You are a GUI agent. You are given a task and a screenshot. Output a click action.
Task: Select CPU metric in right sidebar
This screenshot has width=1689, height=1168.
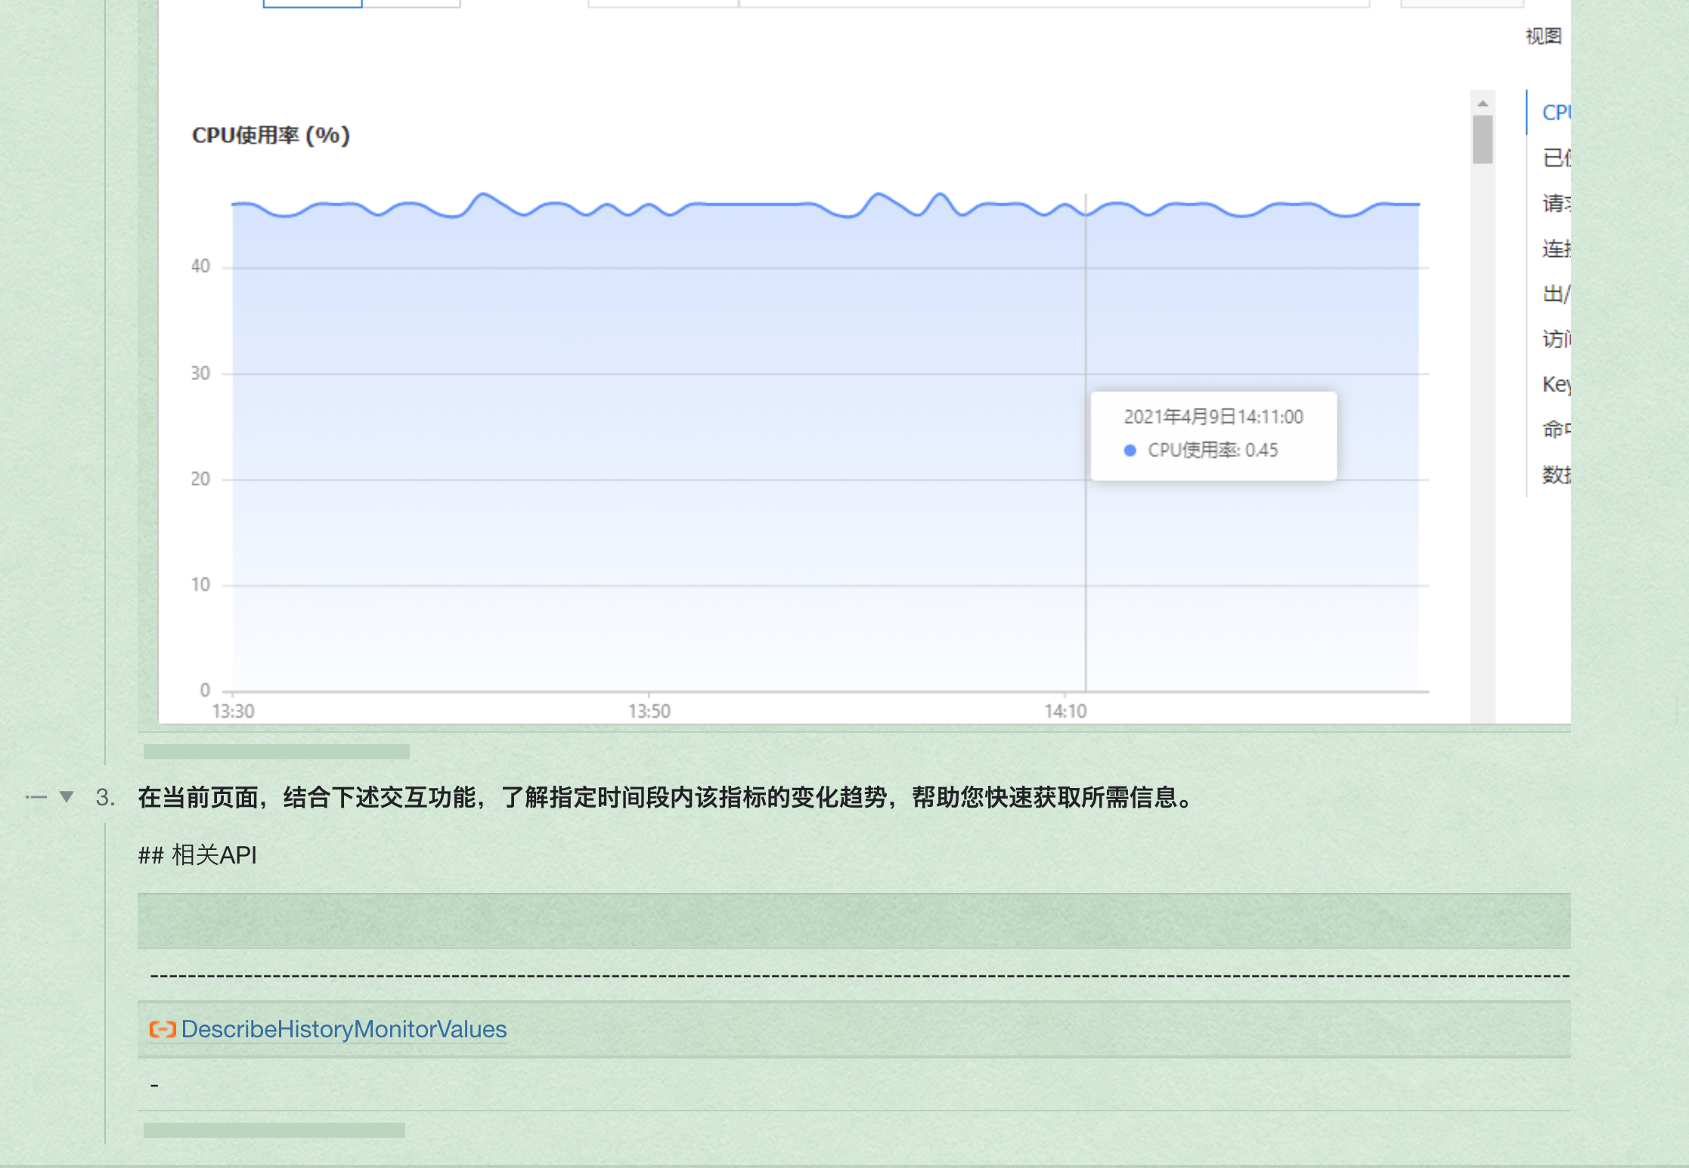1556,113
